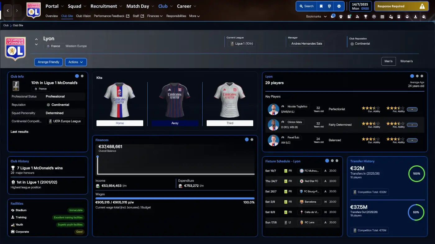Open the messages icon with 5 badge
This screenshot has width=435, height=244.
(333, 16)
